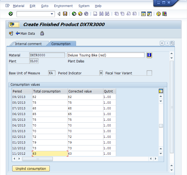Click the tab scroll left arrow

coord(162,43)
